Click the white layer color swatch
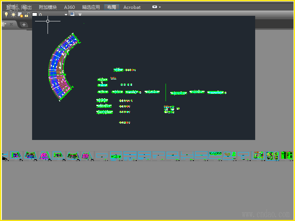Image resolution: width=295 pixels, height=221 pixels. pyautogui.click(x=35, y=15)
